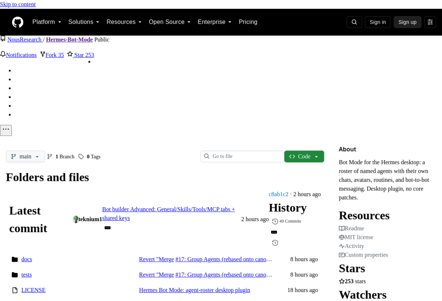Viewport: 442px width, 301px height.
Task: Click the GitHub logo icon
Action: (18, 22)
